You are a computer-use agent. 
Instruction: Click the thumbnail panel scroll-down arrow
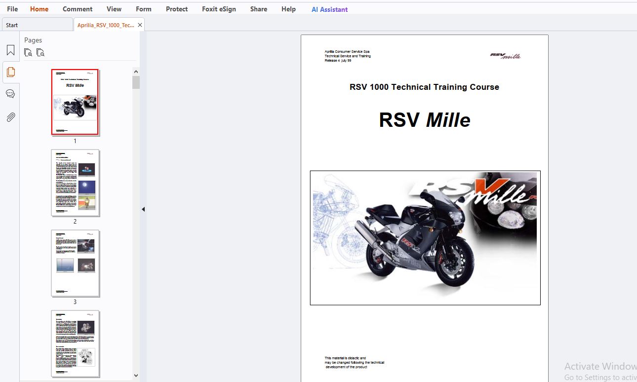pyautogui.click(x=136, y=376)
